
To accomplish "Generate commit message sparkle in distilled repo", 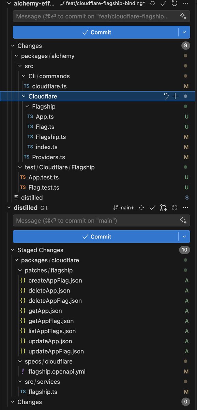I will [x=183, y=220].
